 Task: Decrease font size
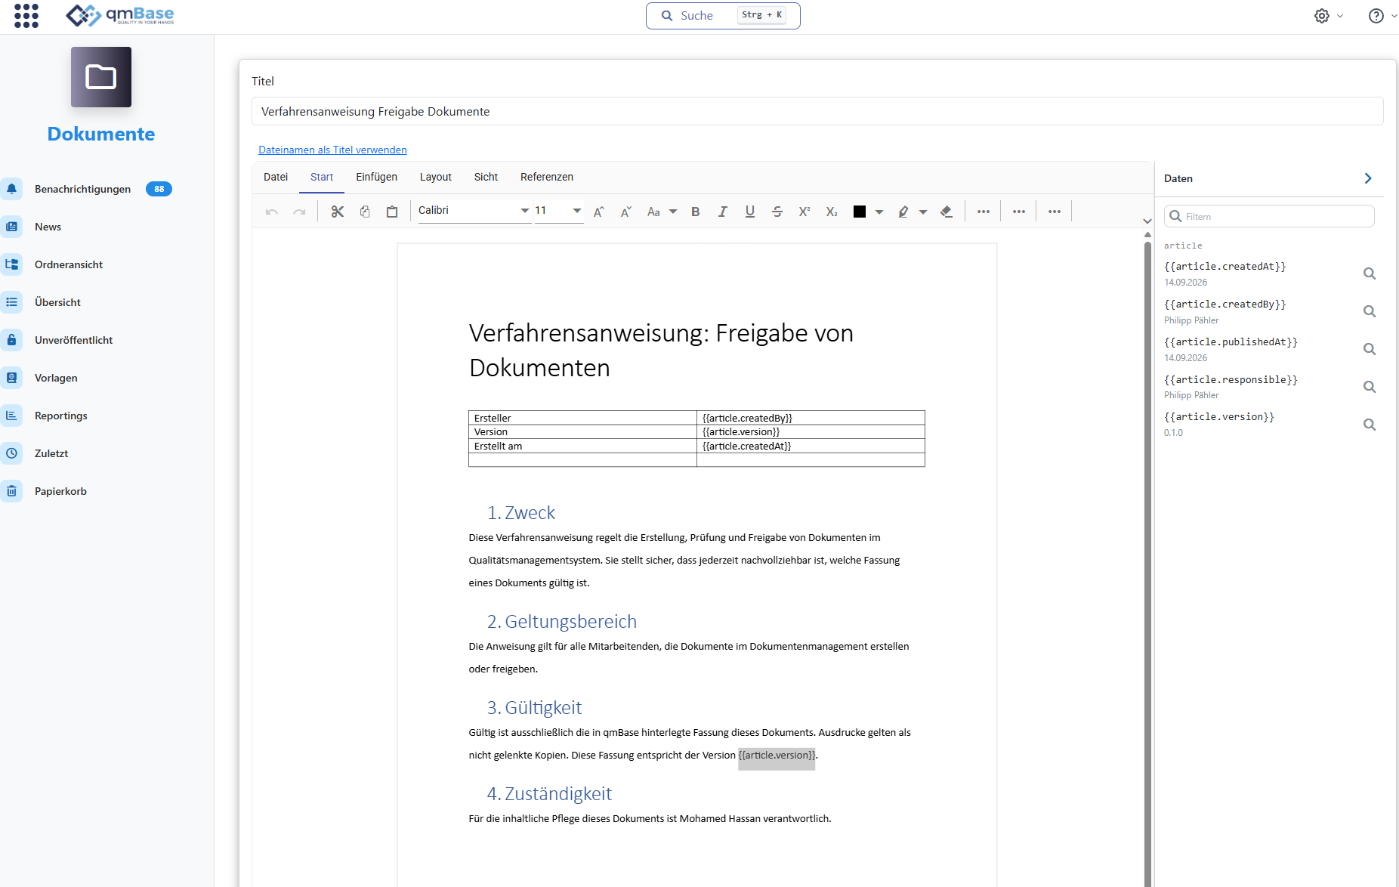coord(626,212)
